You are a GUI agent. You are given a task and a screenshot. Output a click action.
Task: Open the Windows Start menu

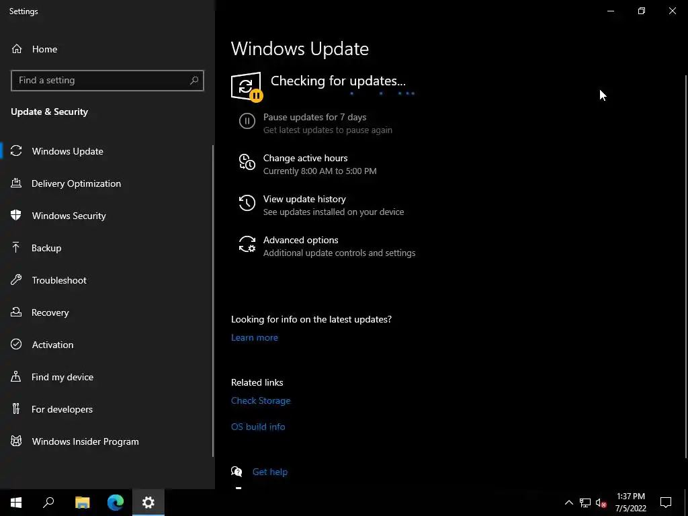tap(16, 503)
